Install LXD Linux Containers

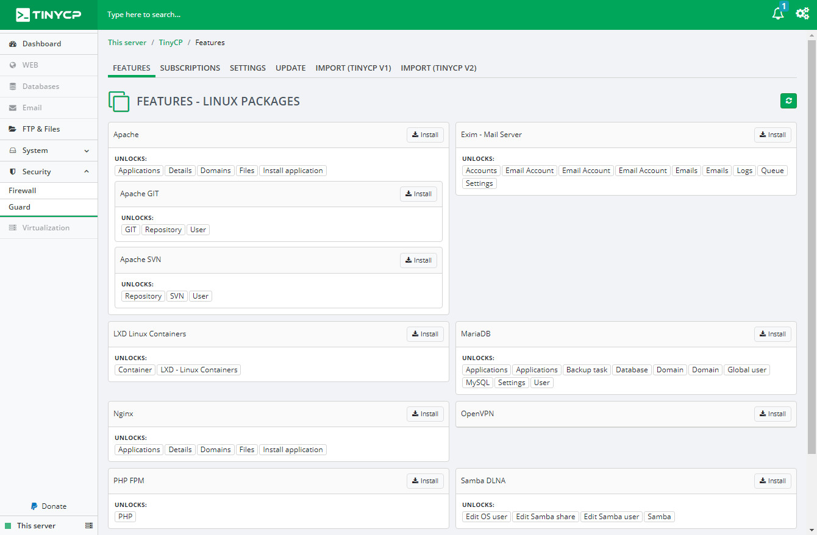click(425, 334)
